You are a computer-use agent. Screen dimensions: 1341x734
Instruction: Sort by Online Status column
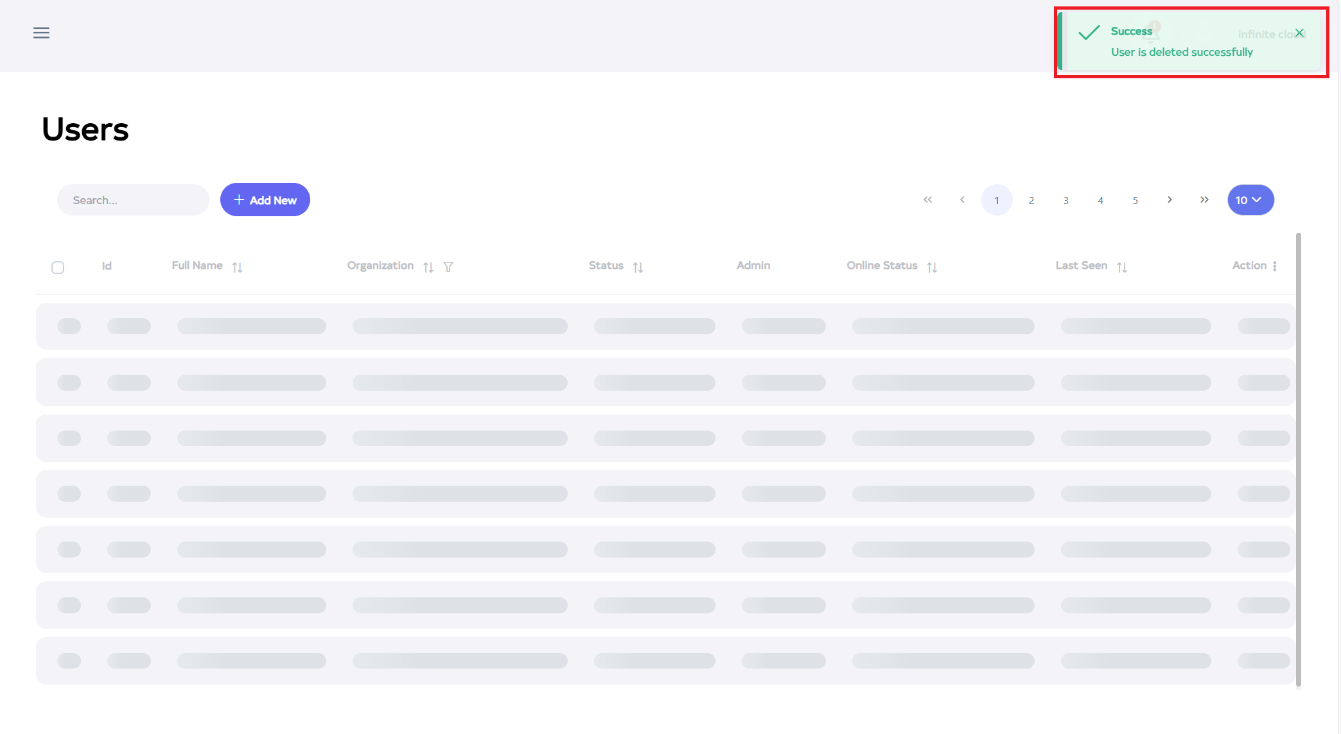(x=932, y=267)
